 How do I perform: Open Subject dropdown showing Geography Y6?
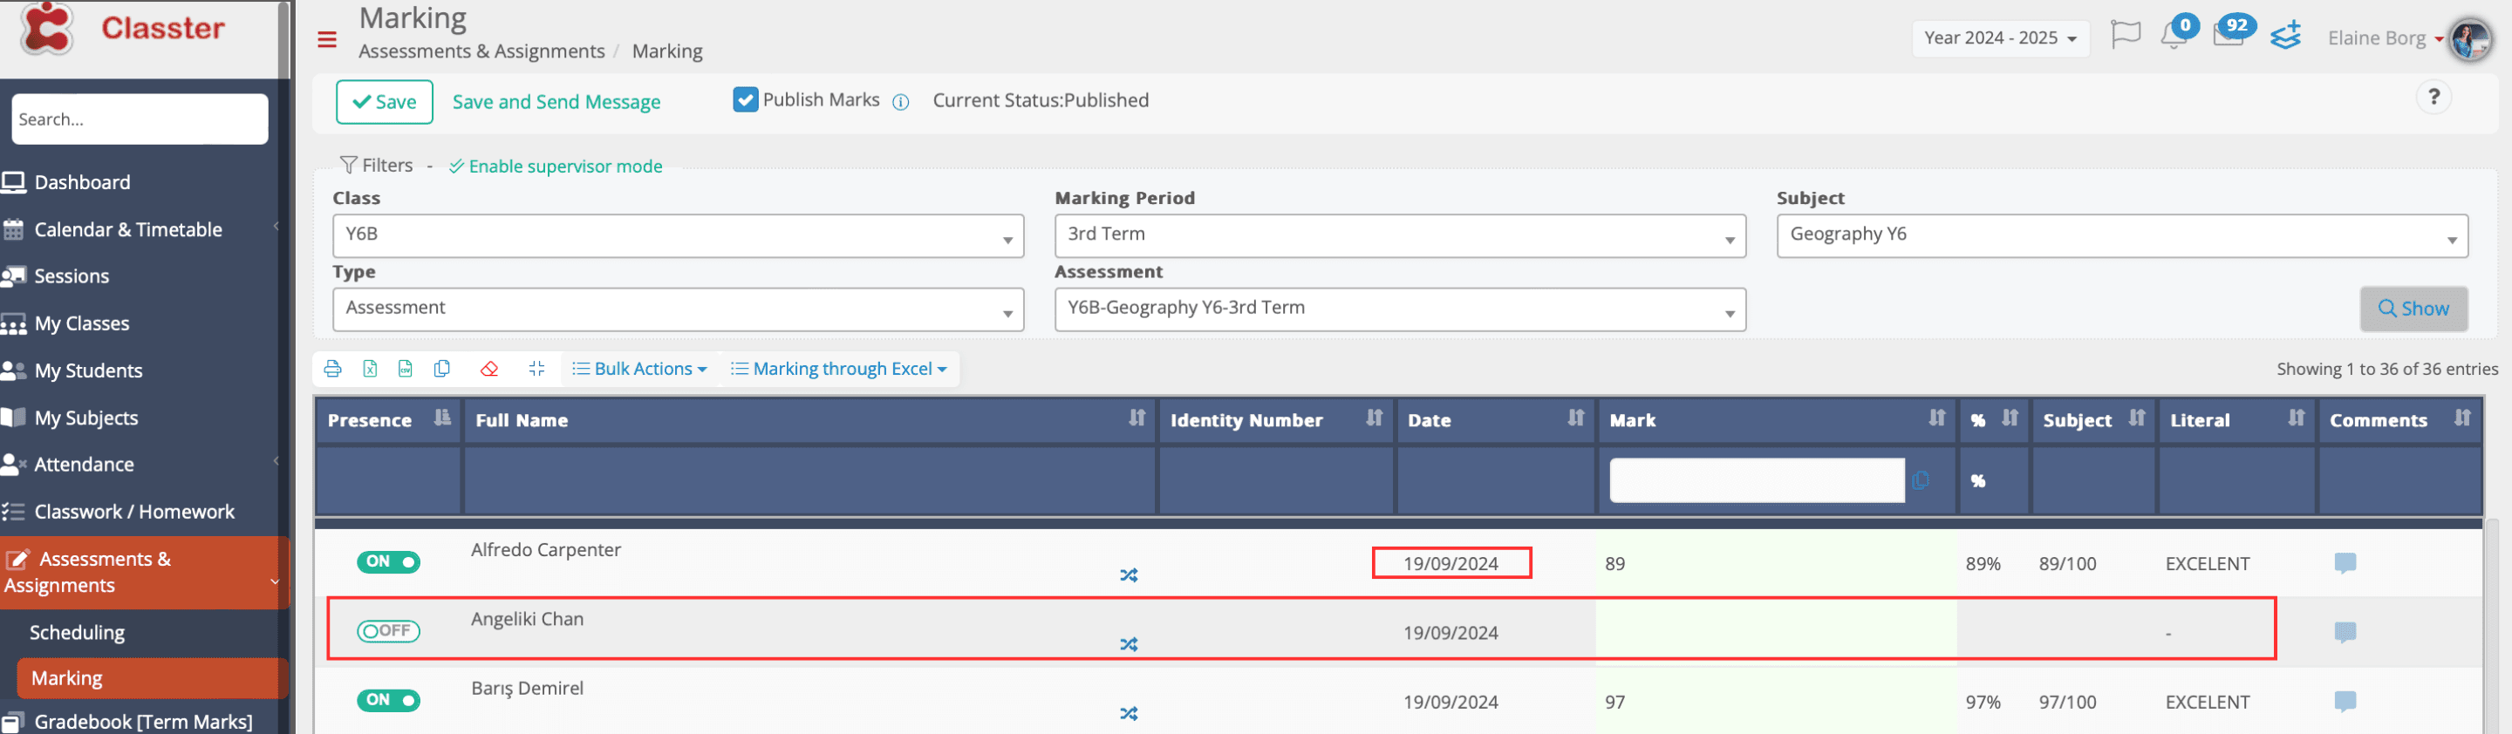[x=2122, y=236]
